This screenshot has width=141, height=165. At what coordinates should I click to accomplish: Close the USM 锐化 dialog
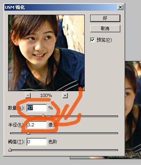coord(120,7)
